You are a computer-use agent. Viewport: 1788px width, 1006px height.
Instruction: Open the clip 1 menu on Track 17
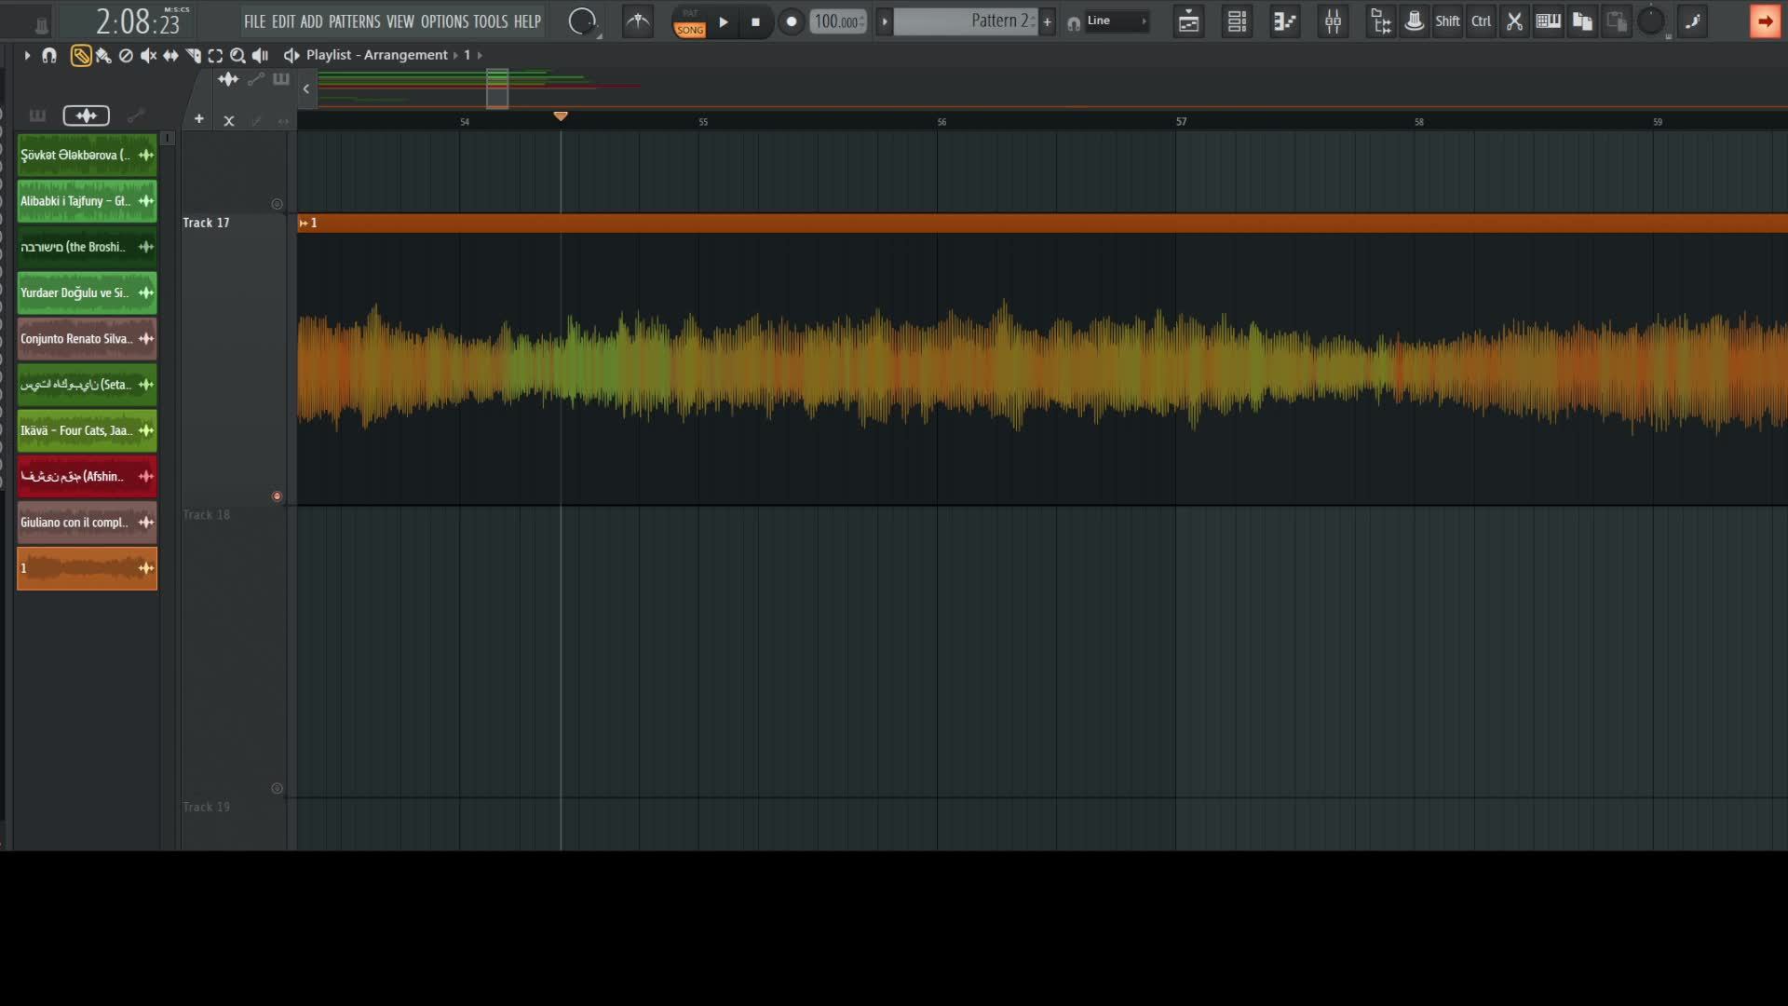tap(304, 224)
